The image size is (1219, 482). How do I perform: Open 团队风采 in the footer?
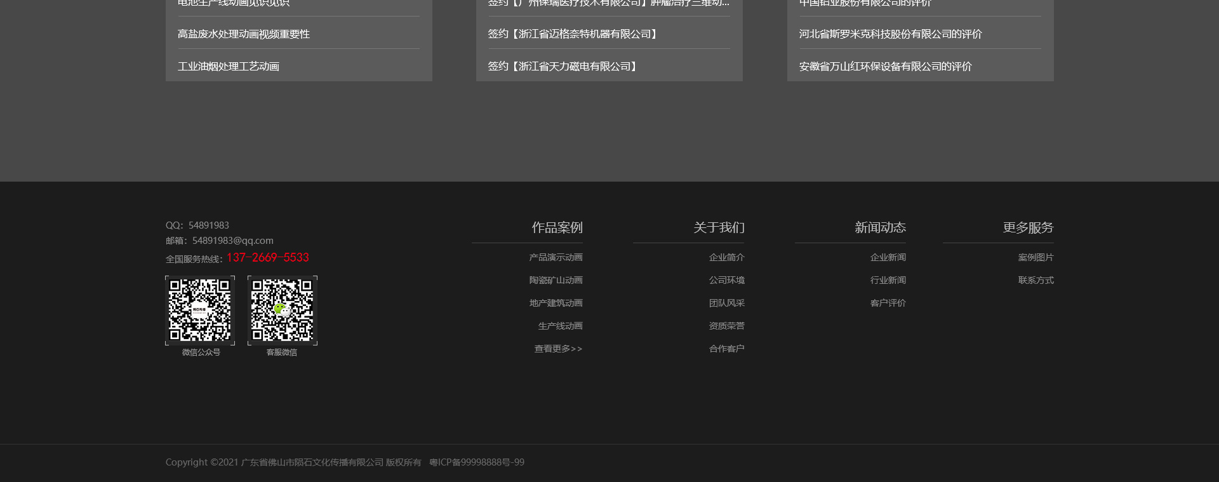[x=726, y=303]
